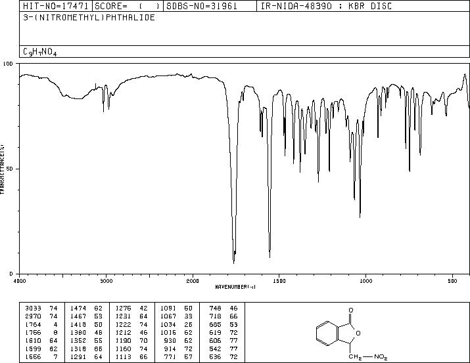Click the 2000 tick label on wavenumber axis

[x=193, y=281]
